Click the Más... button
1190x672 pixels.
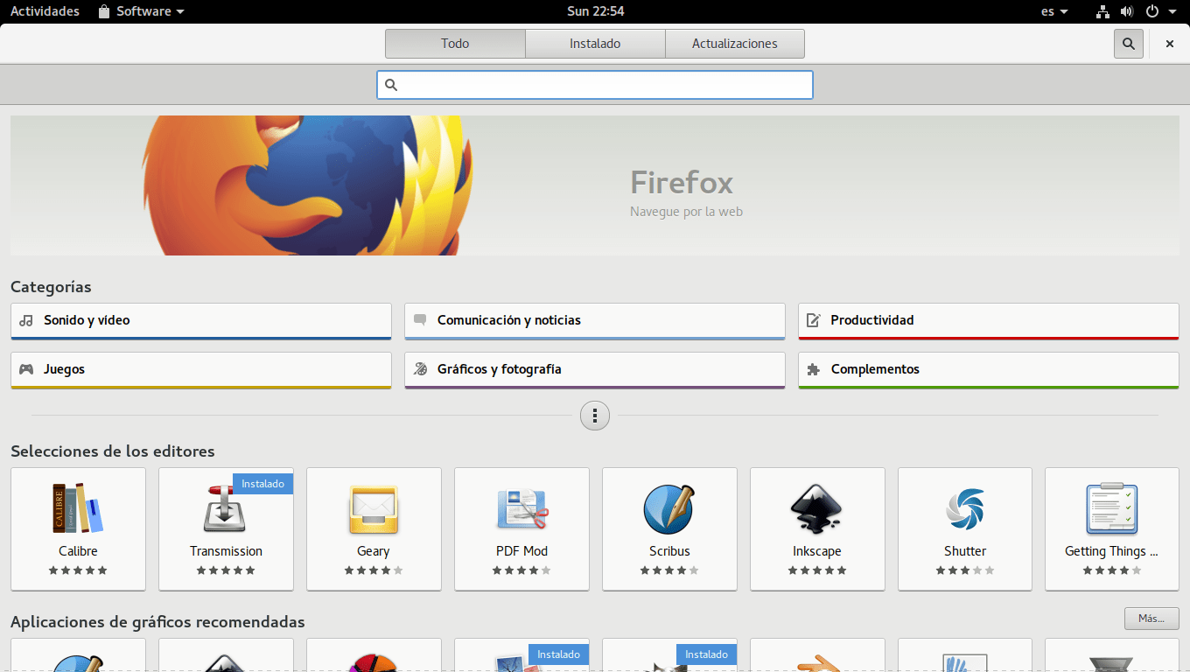(x=1151, y=619)
